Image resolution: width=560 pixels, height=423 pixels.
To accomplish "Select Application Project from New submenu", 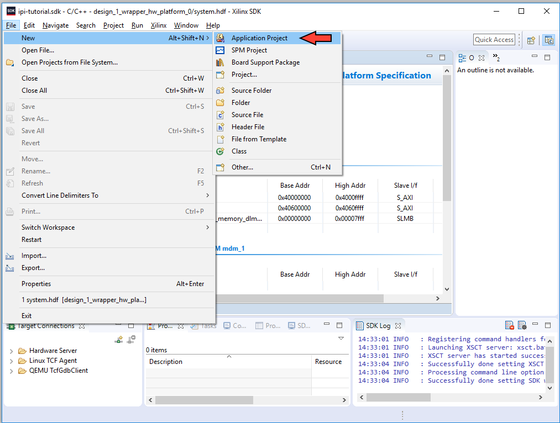I will (277, 38).
